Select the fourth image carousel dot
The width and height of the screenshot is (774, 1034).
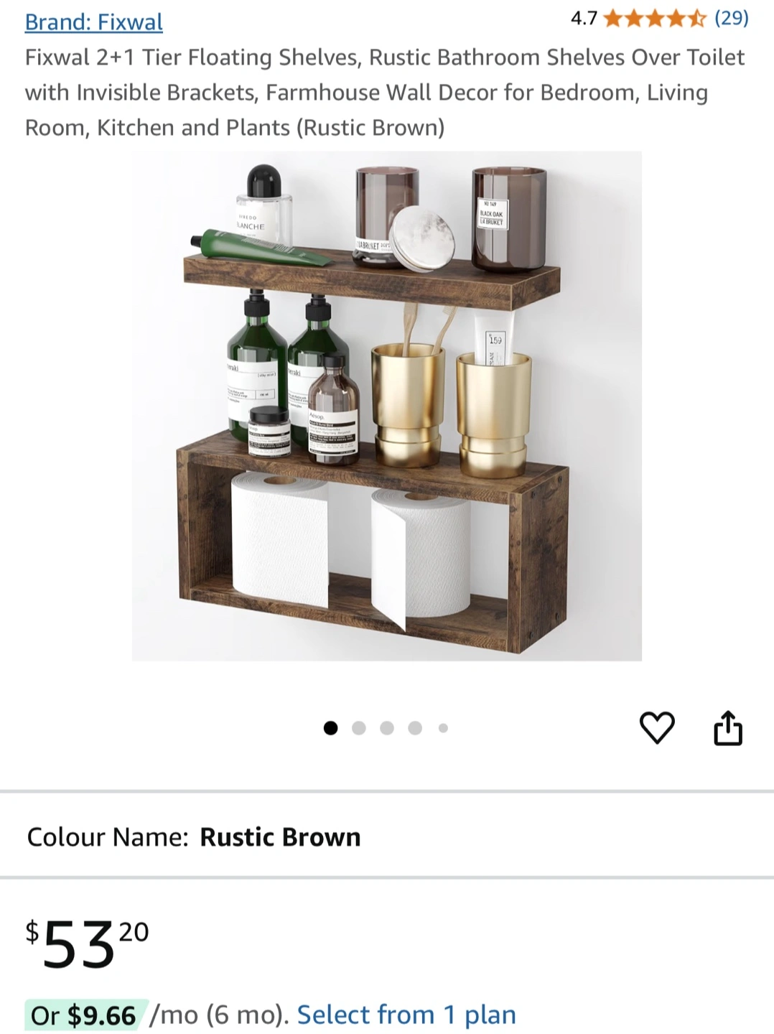pos(415,728)
